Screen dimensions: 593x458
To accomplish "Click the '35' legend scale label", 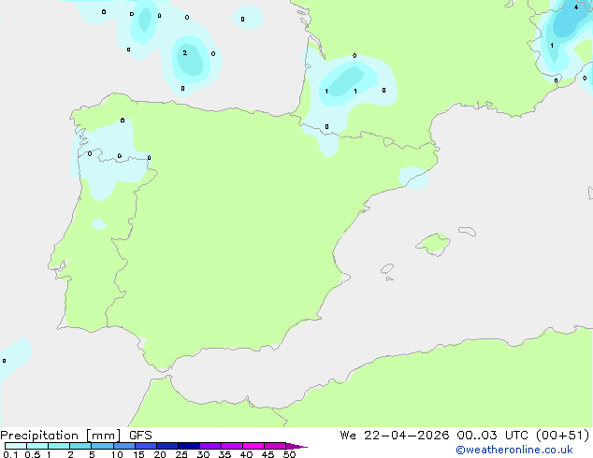I will [x=224, y=454].
